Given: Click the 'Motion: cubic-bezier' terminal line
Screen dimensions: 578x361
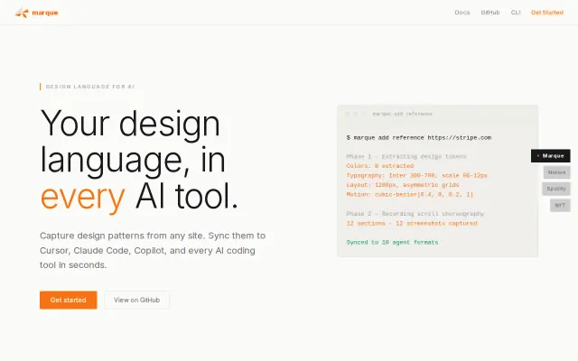Looking at the screenshot, I should (409, 195).
